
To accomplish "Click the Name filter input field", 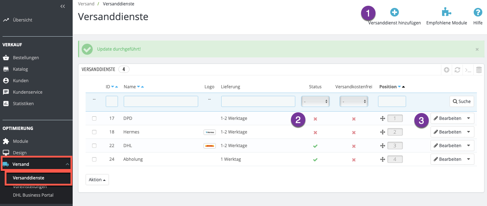I will 161,102.
